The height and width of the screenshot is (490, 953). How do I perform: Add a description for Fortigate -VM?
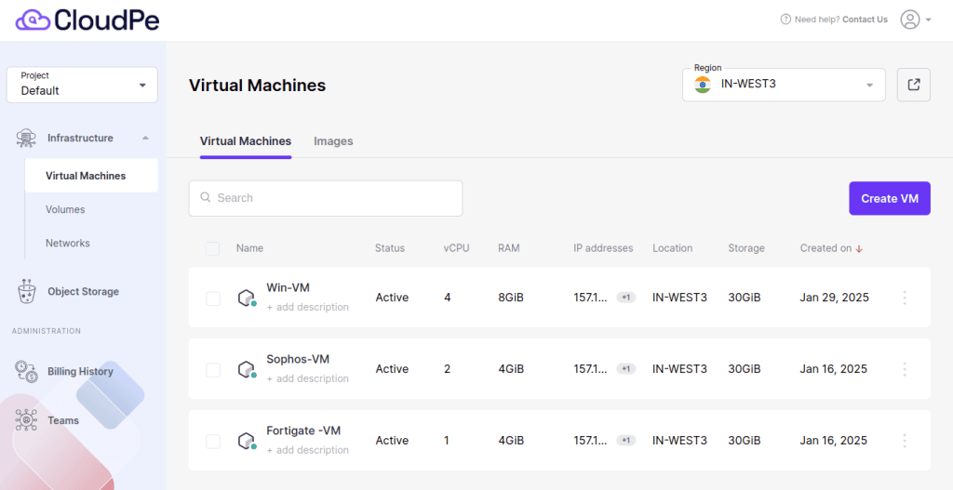307,451
